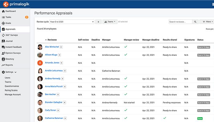Open the Teams filter dropdown
The image size is (214, 122).
pyautogui.click(x=109, y=22)
